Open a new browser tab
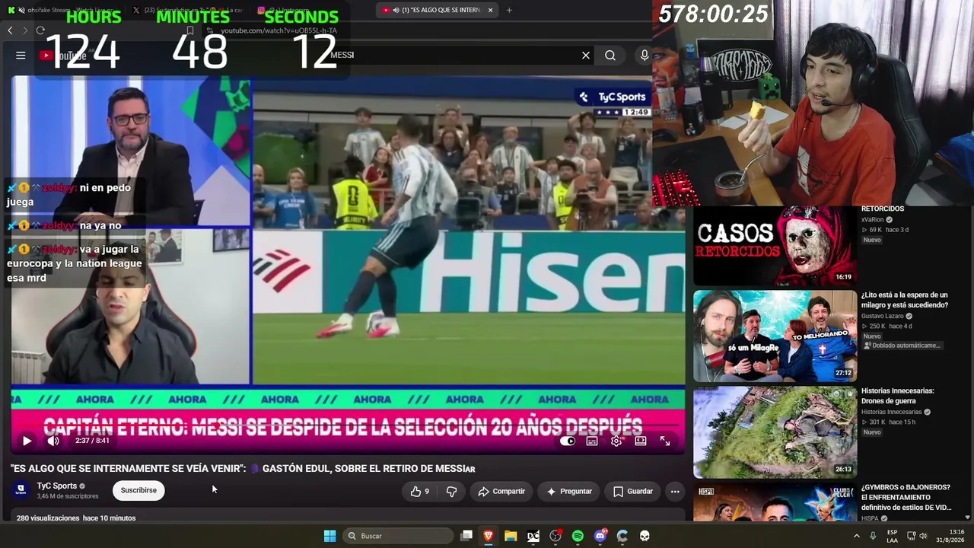 (509, 10)
